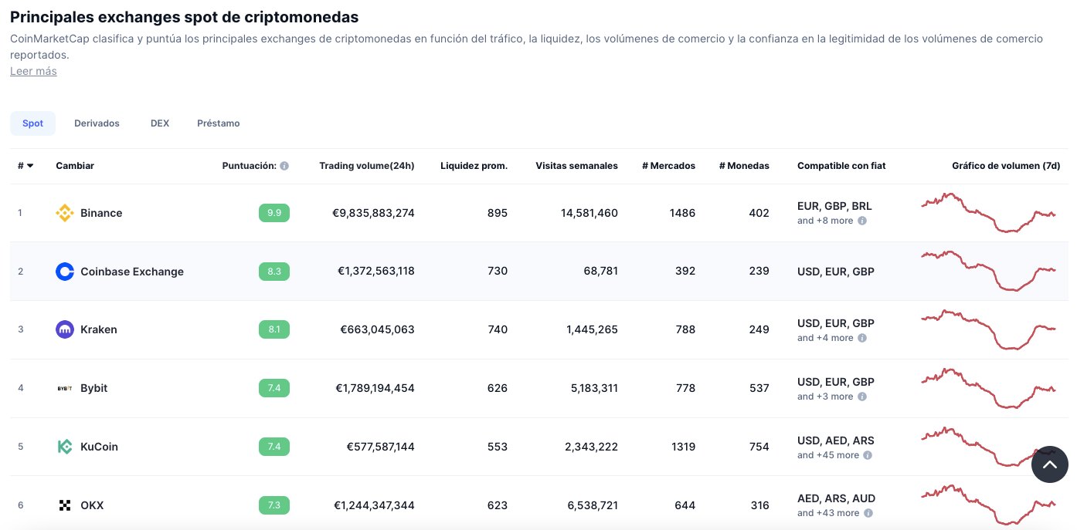The height and width of the screenshot is (530, 1077).
Task: Expand OKX's +43 more fiat currencies
Action: pyautogui.click(x=827, y=513)
